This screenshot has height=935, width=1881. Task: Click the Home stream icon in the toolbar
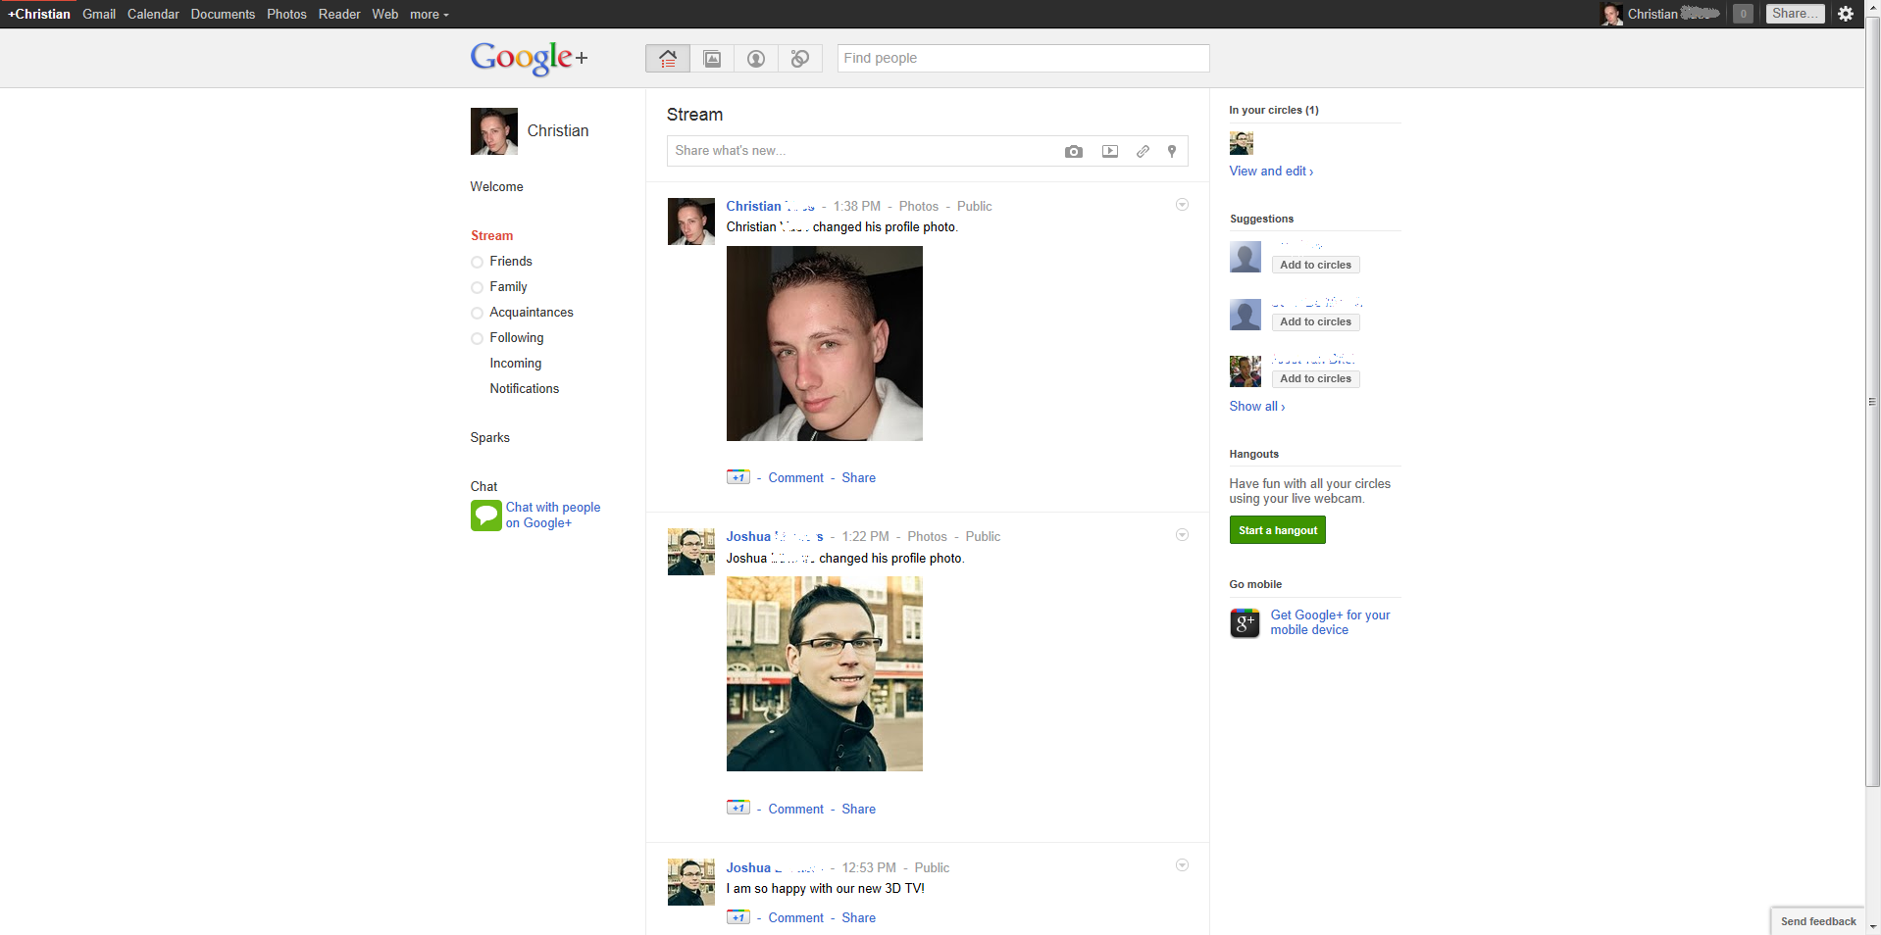tap(668, 59)
